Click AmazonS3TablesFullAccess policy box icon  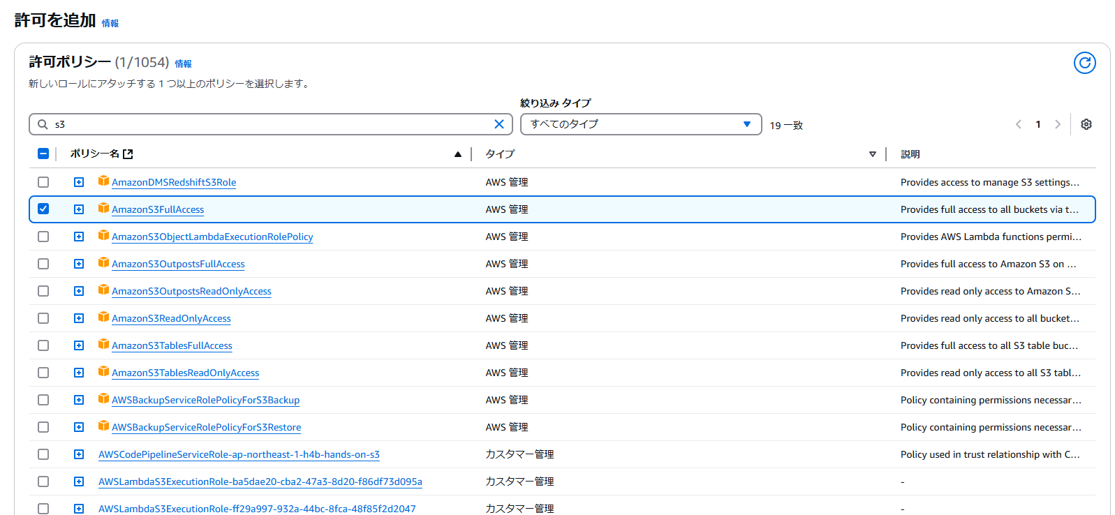[x=103, y=344]
